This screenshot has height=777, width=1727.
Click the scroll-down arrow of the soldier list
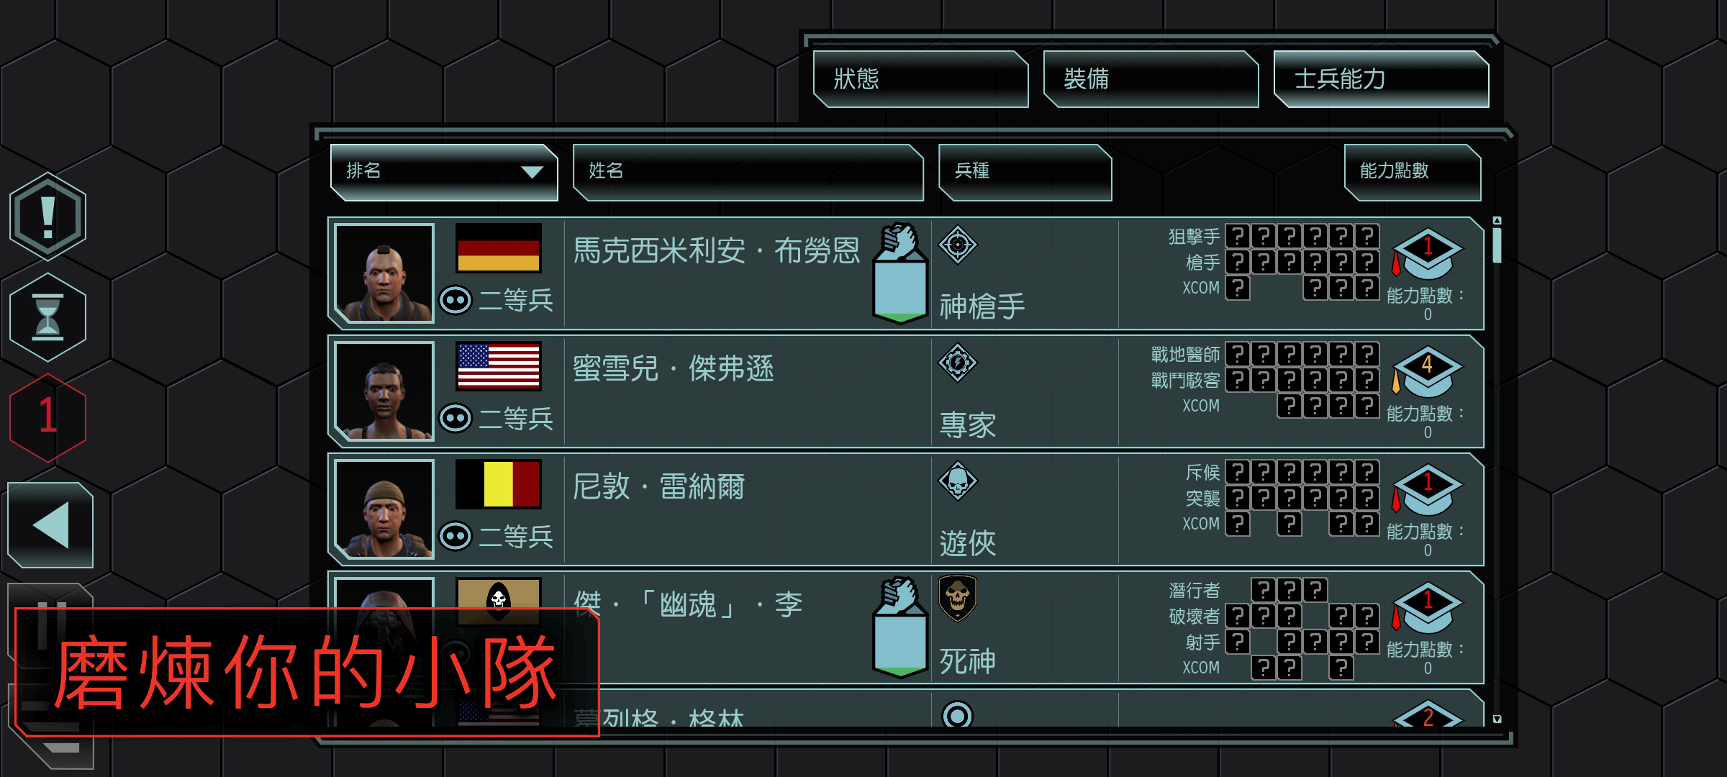(x=1497, y=719)
